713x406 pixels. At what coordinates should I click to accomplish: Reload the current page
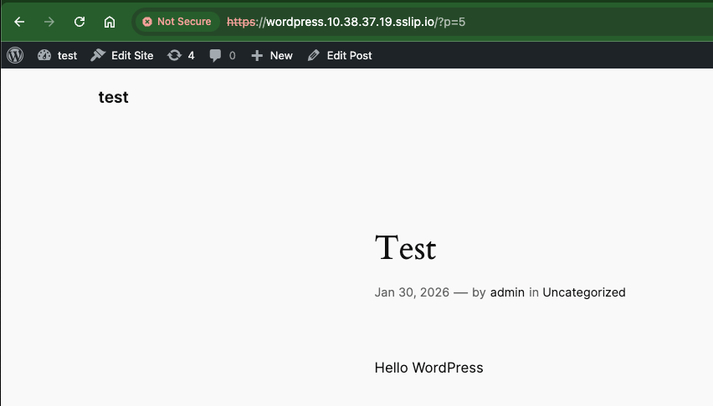[80, 22]
